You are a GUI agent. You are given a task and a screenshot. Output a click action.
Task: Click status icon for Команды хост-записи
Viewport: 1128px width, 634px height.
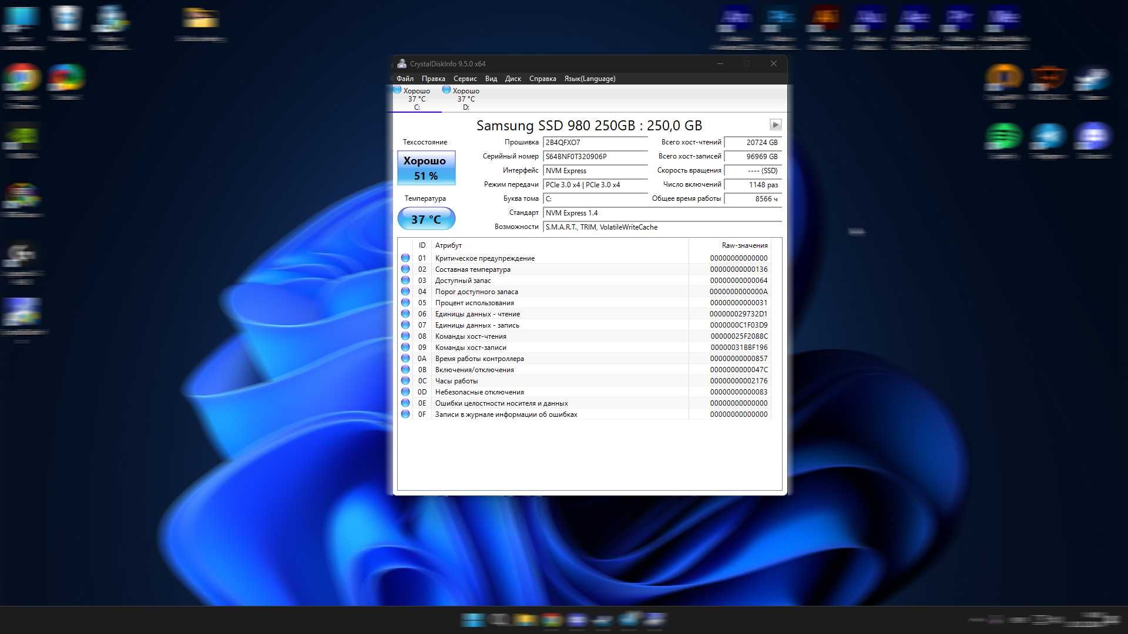click(x=405, y=347)
